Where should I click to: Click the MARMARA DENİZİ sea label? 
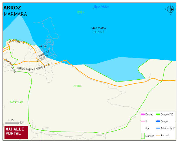99,30
